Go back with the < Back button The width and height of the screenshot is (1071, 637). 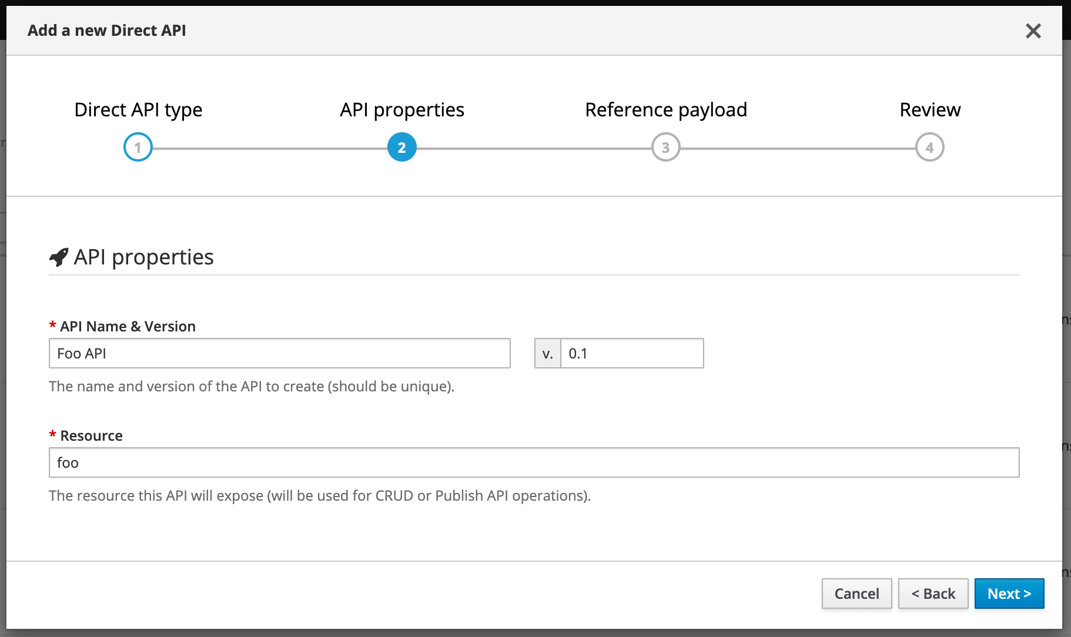pyautogui.click(x=933, y=594)
